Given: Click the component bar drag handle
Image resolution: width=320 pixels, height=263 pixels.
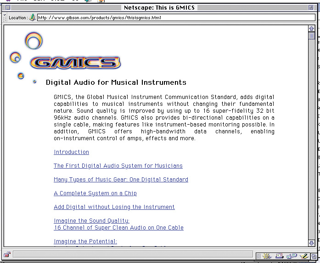Looking at the screenshot, I should click(258, 256).
